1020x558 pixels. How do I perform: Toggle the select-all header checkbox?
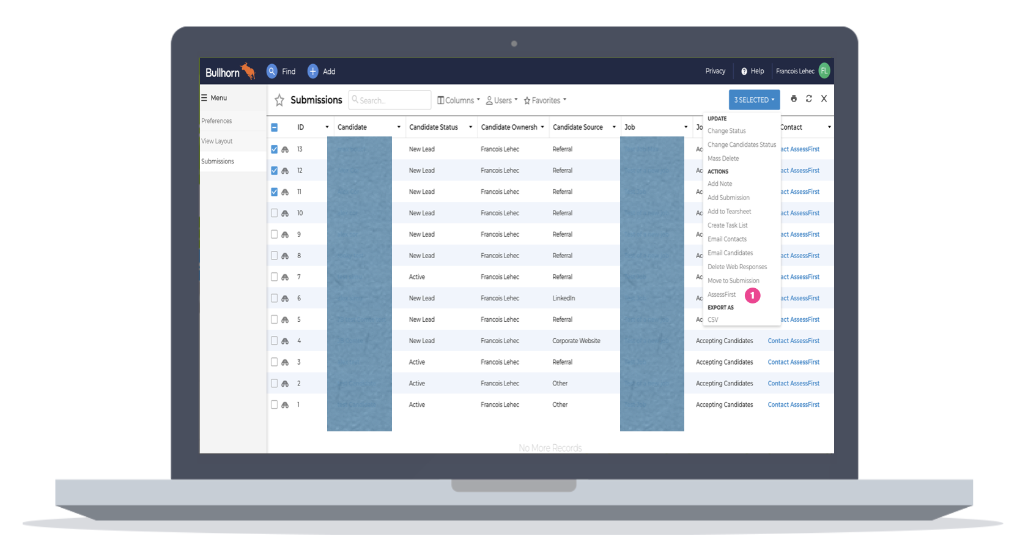[275, 127]
